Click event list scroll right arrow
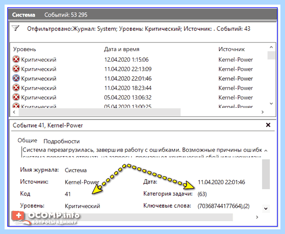The height and width of the screenshot is (234, 285). [x=262, y=112]
